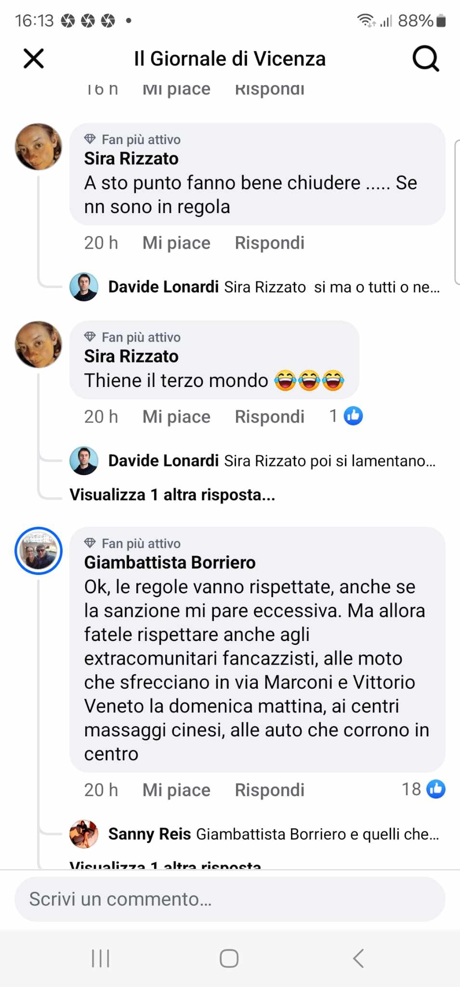Viewport: 460px width, 987px height.
Task: Tap the blue like icon showing 18 reactions
Action: pyautogui.click(x=436, y=789)
